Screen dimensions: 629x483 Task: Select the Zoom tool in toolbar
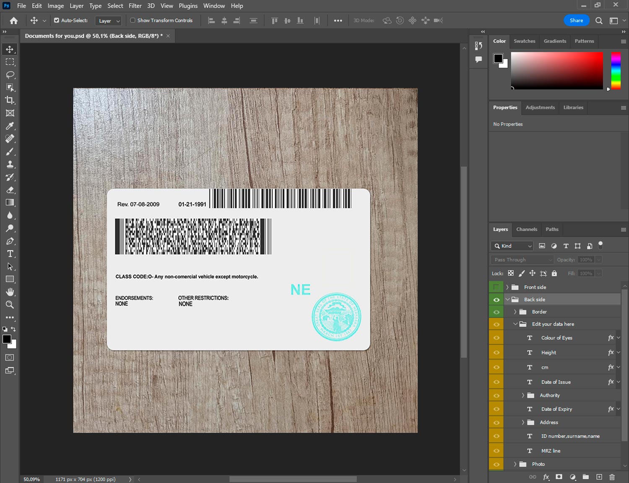point(10,305)
